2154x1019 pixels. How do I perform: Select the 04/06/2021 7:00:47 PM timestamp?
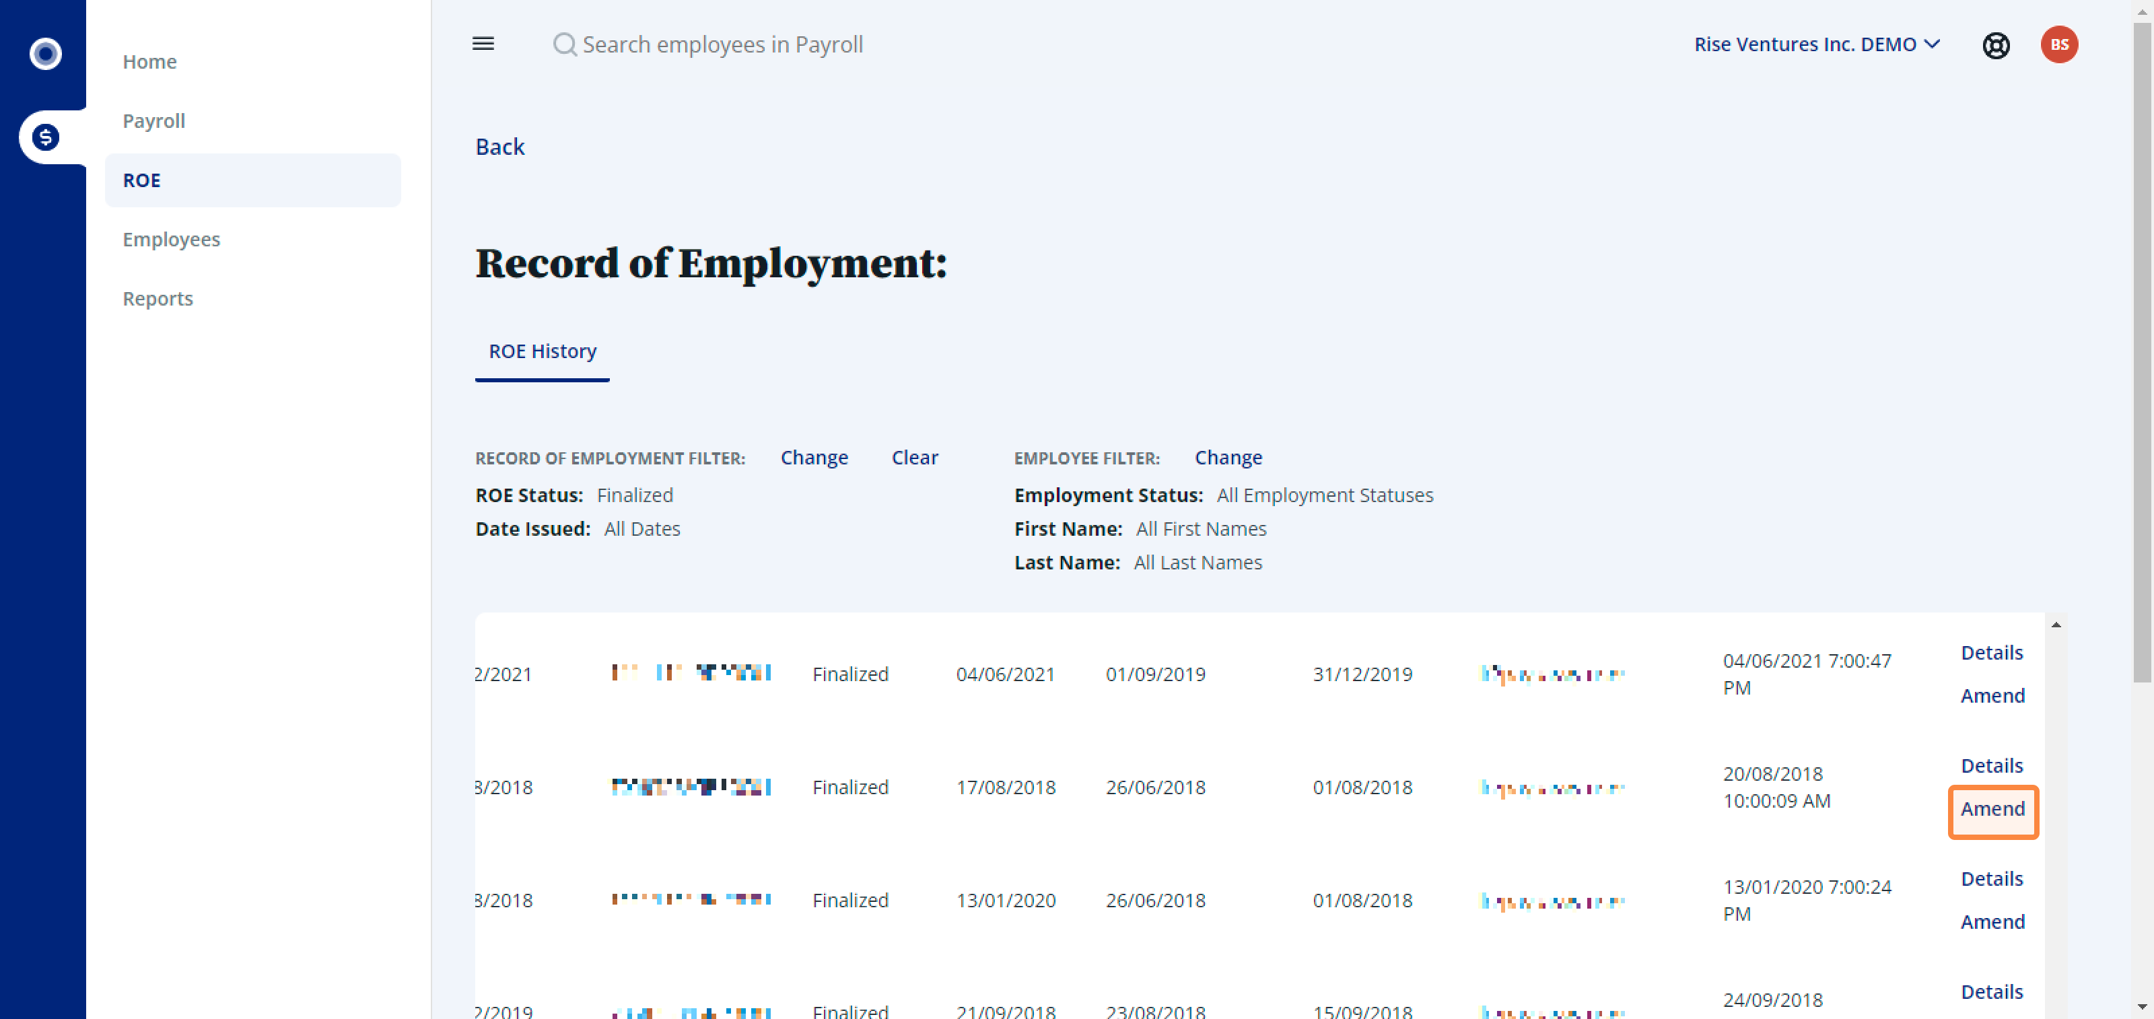1807,674
